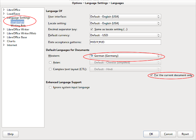
Task: Expand the LibreOffice tree node
Action: [x=4, y=10]
